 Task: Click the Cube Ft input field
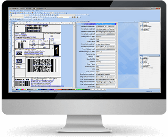[x=106, y=39]
